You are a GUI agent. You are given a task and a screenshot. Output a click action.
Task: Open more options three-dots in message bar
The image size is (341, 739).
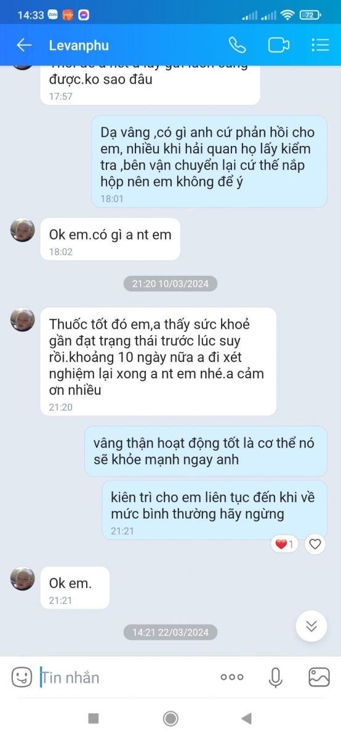232,677
